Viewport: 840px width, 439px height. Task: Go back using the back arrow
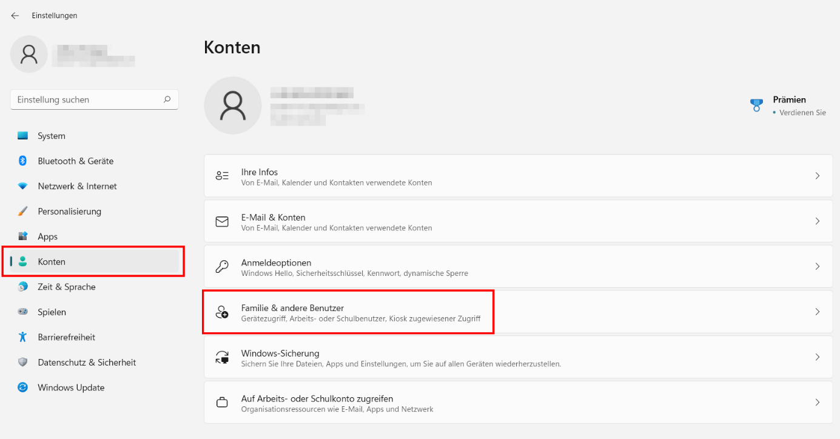(x=15, y=16)
